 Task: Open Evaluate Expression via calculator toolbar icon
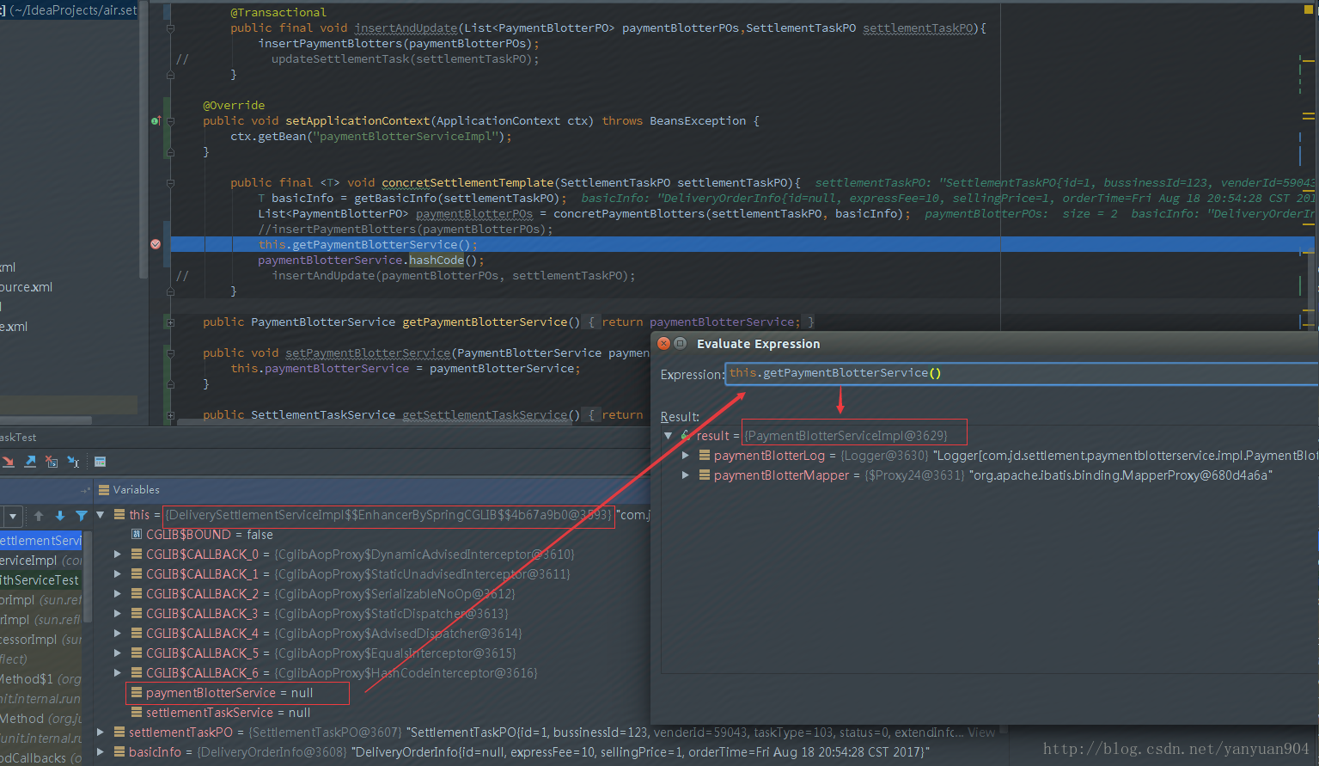[x=100, y=462]
